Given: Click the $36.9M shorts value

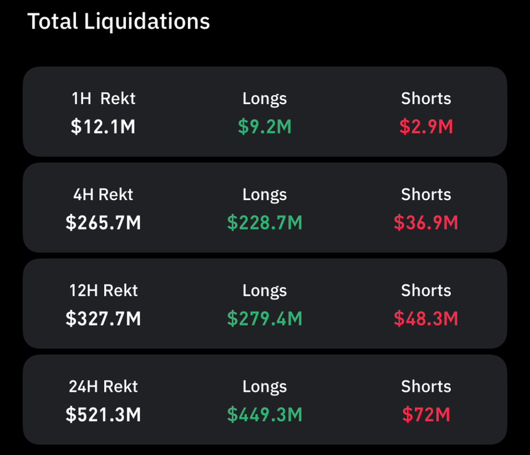Looking at the screenshot, I should coord(426,222).
